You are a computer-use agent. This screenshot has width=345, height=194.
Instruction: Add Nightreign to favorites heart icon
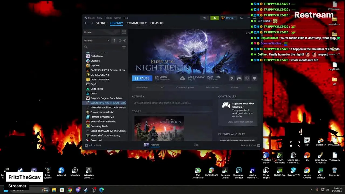(x=254, y=78)
